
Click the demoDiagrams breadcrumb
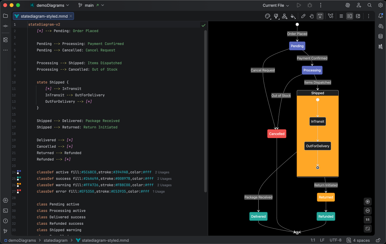[20, 240]
